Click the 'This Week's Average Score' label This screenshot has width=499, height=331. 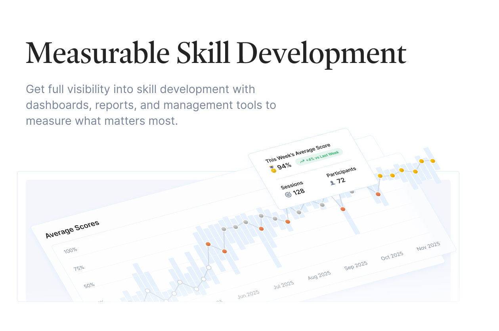click(x=298, y=153)
